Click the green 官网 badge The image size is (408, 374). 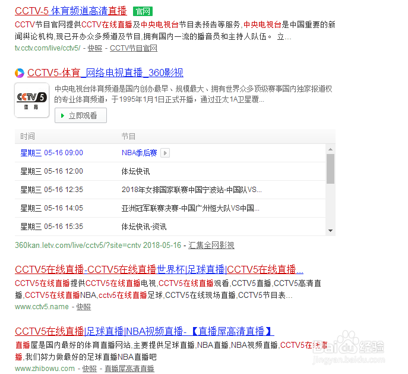coord(143,11)
